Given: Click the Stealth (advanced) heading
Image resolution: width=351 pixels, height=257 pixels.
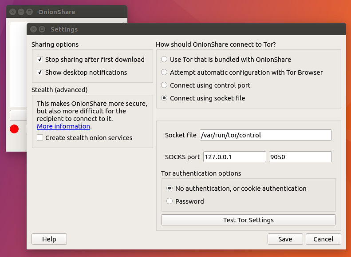Looking at the screenshot, I should click(59, 90).
